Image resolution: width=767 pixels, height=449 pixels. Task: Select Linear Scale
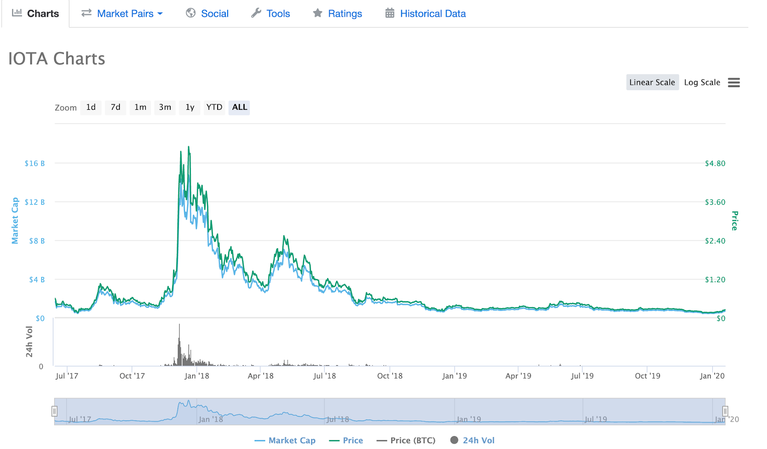tap(652, 82)
